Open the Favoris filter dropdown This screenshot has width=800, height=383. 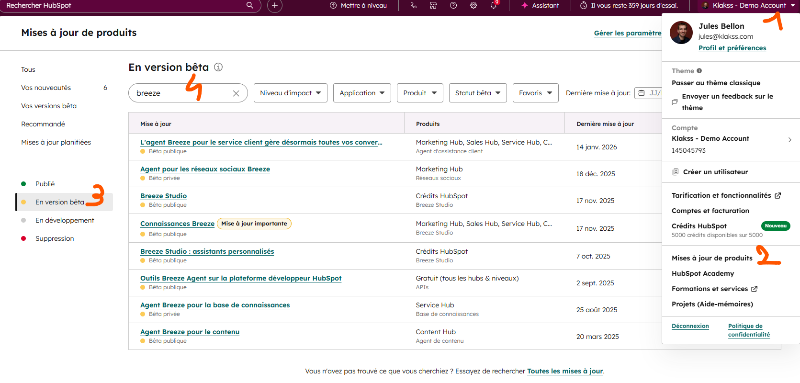pyautogui.click(x=536, y=93)
